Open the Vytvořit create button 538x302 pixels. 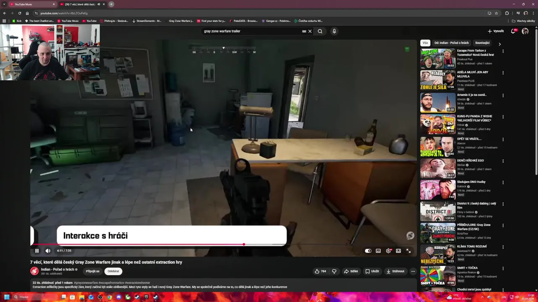click(496, 31)
